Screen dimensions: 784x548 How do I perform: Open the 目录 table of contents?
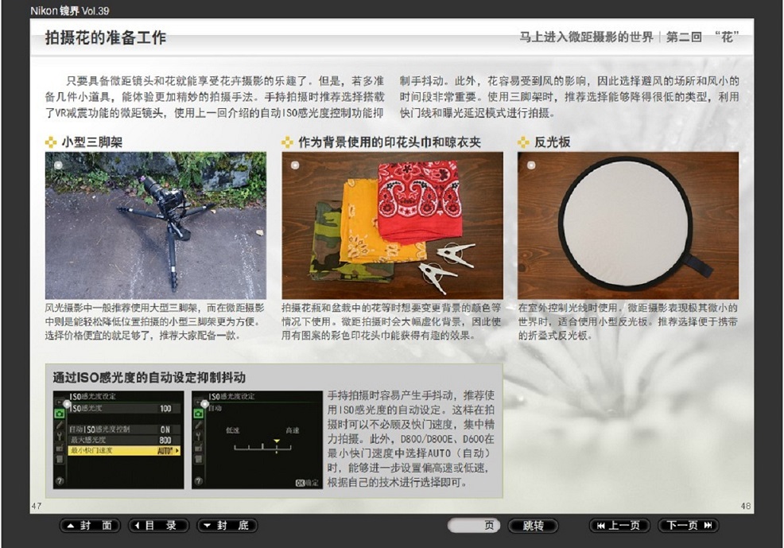click(159, 526)
